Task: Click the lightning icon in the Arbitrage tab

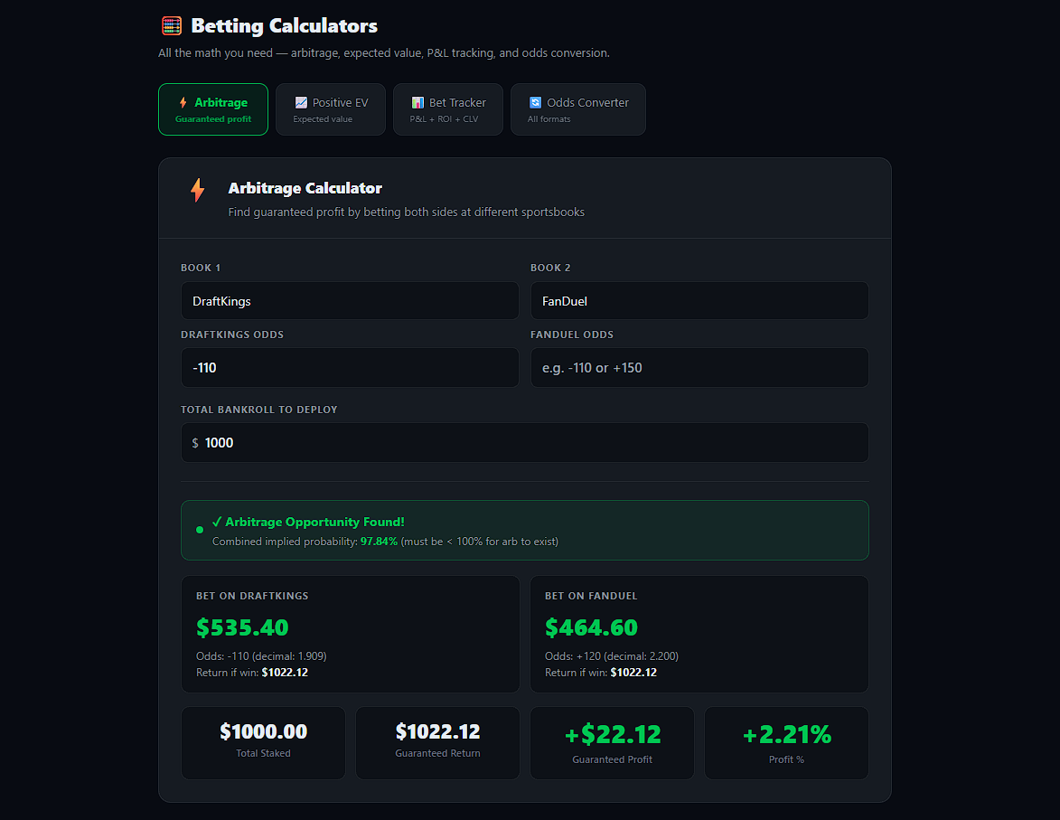Action: click(x=183, y=102)
